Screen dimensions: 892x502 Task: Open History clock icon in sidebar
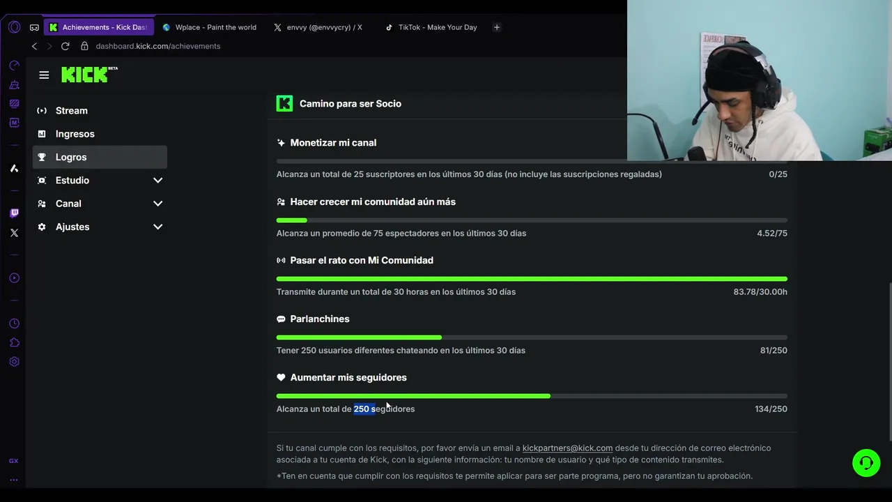coord(14,324)
